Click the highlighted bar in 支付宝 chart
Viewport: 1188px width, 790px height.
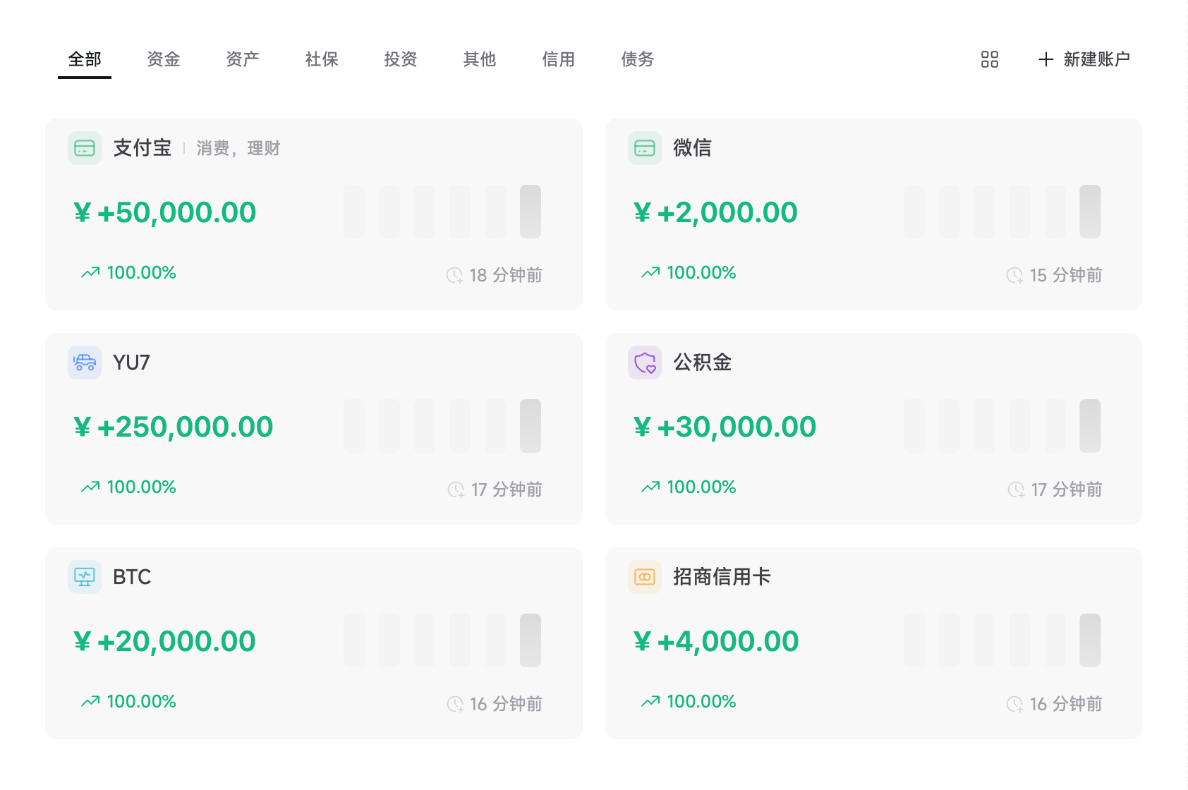(x=531, y=212)
